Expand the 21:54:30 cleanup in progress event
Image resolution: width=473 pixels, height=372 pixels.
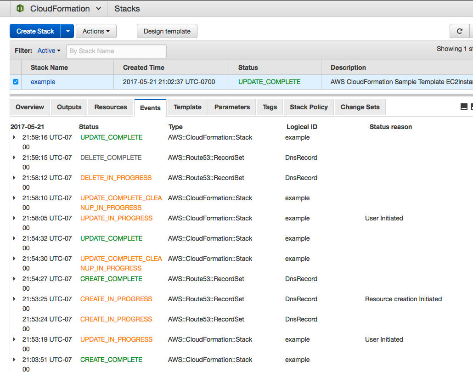pyautogui.click(x=14, y=259)
